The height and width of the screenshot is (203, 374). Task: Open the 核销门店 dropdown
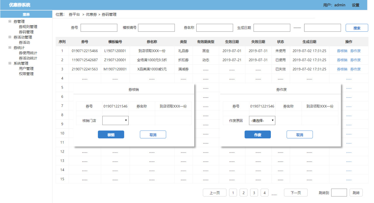pos(115,120)
